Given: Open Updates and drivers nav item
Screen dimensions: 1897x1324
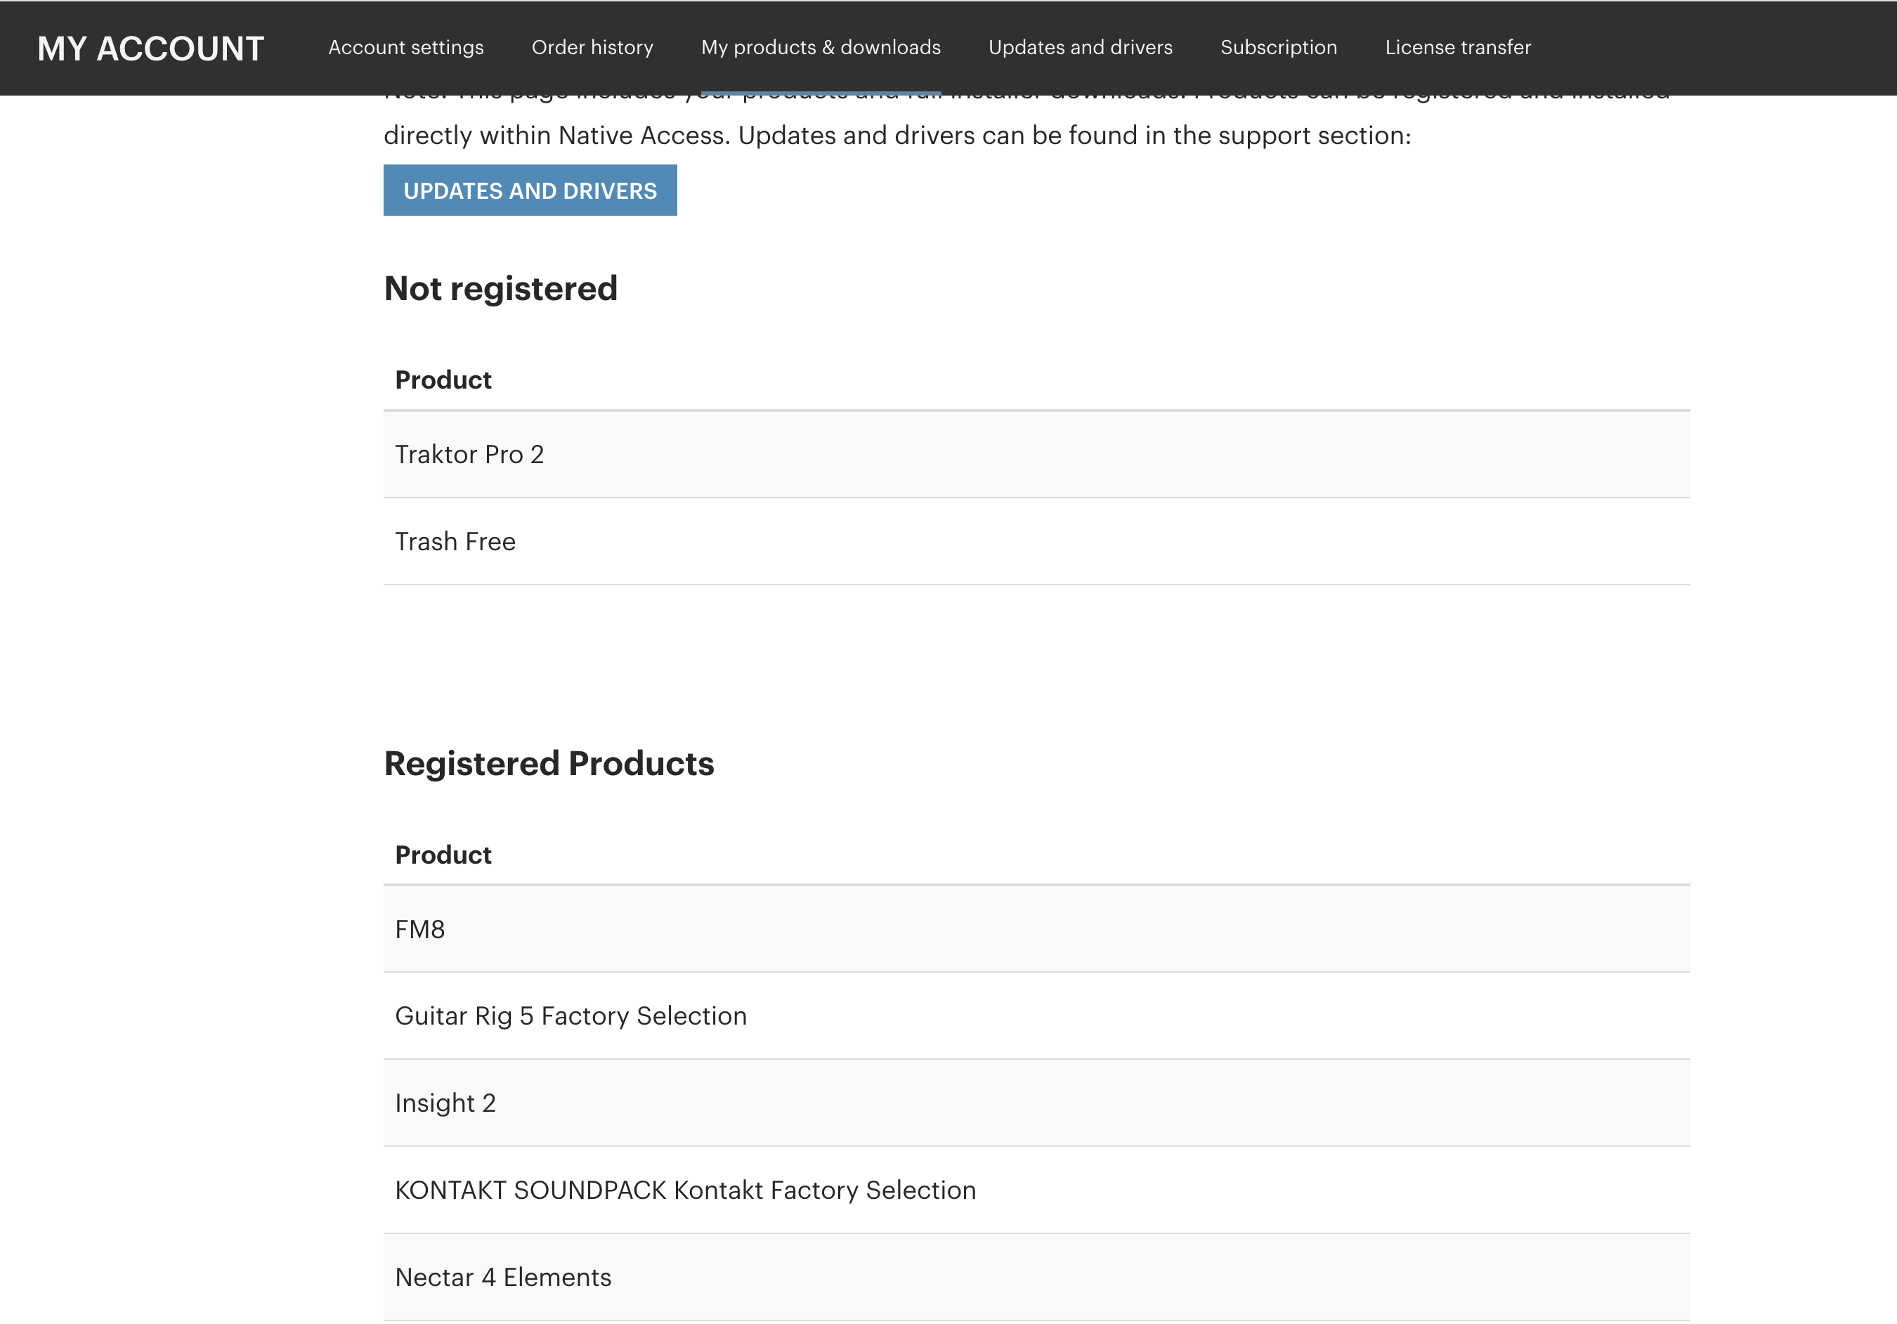Looking at the screenshot, I should pyautogui.click(x=1080, y=47).
